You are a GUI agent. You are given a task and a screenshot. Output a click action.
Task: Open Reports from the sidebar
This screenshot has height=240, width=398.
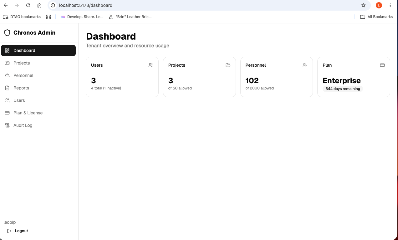coord(38,88)
